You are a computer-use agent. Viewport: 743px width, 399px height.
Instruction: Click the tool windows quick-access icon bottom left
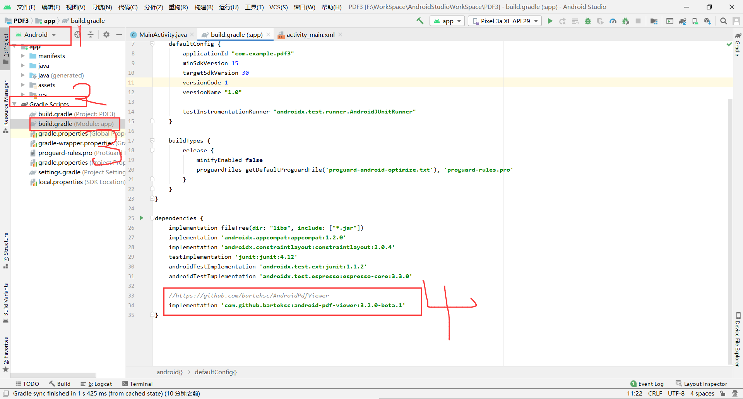click(6, 394)
